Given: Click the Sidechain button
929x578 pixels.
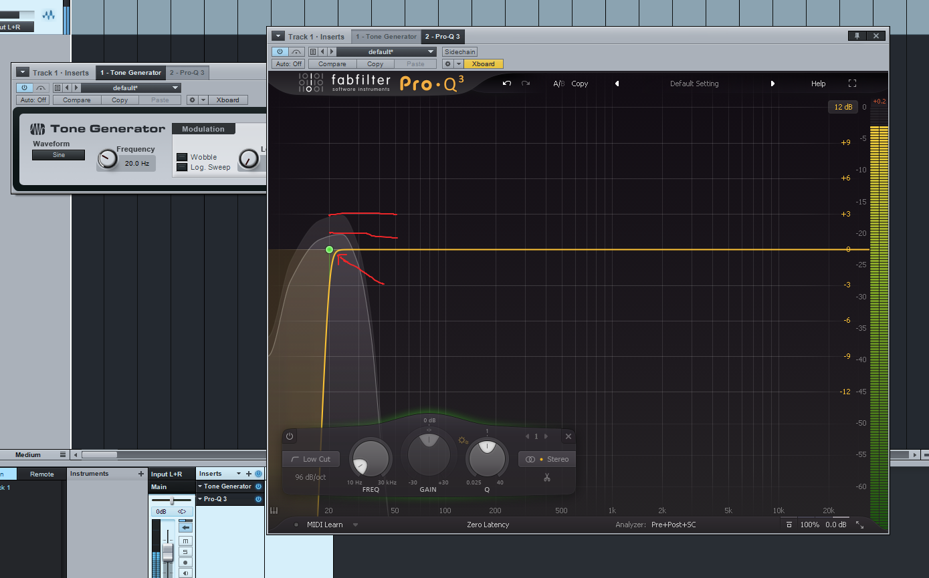Looking at the screenshot, I should (459, 51).
